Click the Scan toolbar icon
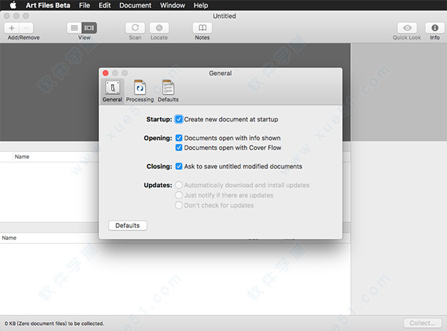The width and height of the screenshot is (447, 331). click(x=135, y=28)
